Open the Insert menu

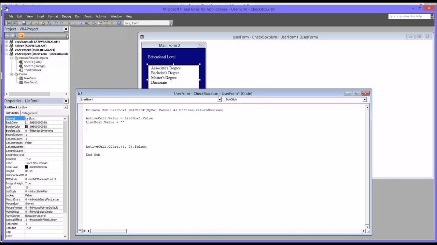(40, 16)
